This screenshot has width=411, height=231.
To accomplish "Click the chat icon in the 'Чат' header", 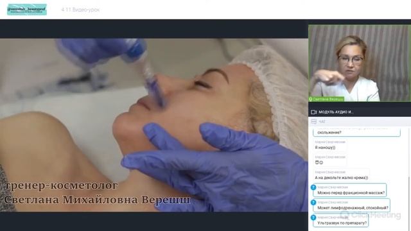I will 314,121.
